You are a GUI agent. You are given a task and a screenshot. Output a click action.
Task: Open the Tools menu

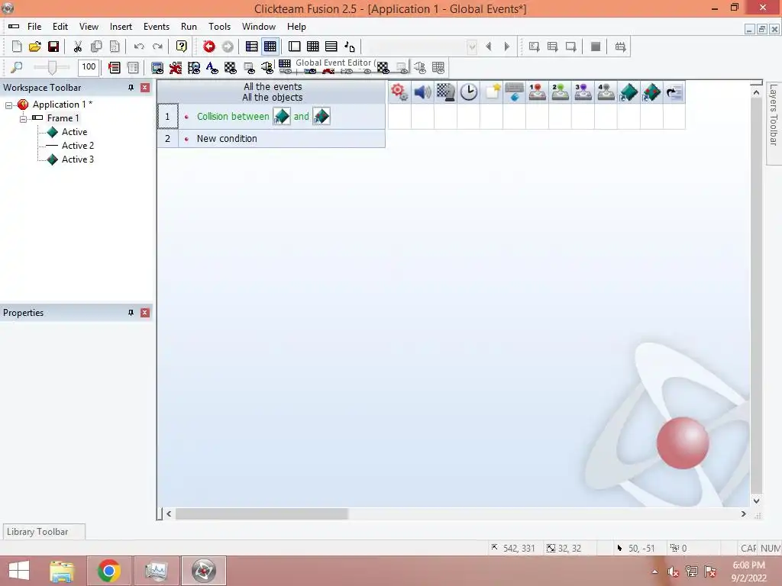(x=219, y=27)
